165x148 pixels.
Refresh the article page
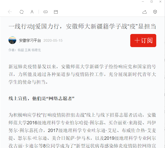pyautogui.click(x=22, y=12)
